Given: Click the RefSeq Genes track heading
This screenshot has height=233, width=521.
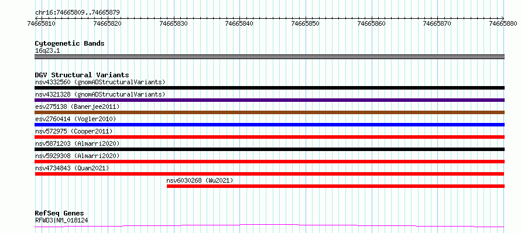Looking at the screenshot, I should click(x=59, y=213).
